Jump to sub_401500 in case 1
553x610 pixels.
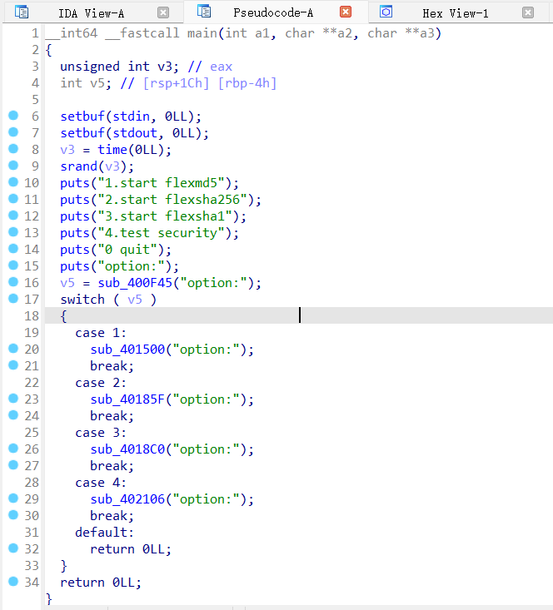pyautogui.click(x=127, y=350)
